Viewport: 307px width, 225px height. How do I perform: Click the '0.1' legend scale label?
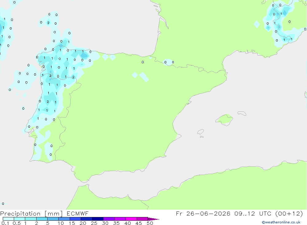[x=5, y=223]
